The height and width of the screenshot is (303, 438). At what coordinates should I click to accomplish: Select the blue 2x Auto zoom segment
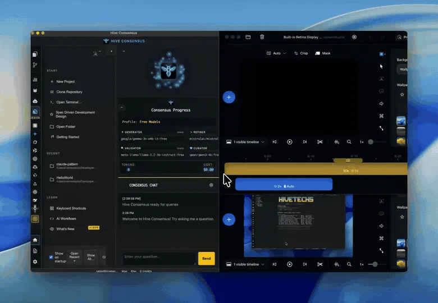[284, 185]
